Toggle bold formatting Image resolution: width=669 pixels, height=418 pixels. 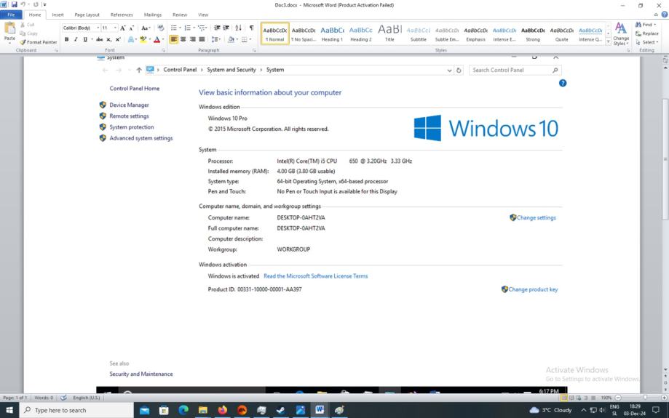[66, 40]
